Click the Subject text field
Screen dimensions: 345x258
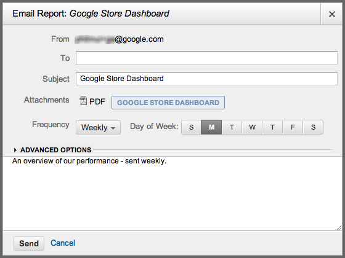pyautogui.click(x=206, y=79)
